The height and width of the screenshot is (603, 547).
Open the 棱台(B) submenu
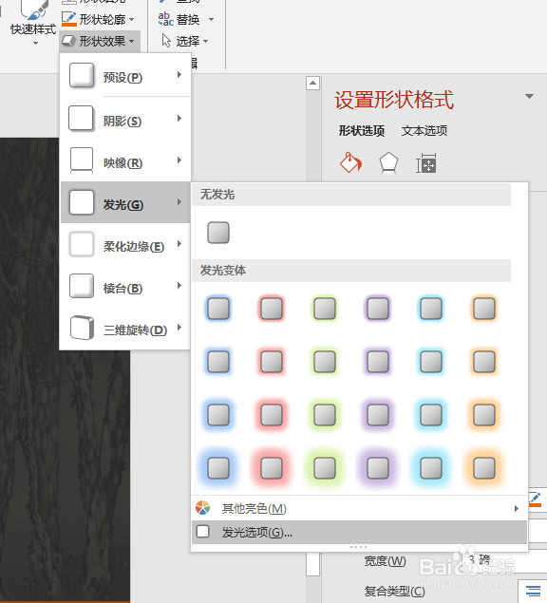[x=125, y=287]
